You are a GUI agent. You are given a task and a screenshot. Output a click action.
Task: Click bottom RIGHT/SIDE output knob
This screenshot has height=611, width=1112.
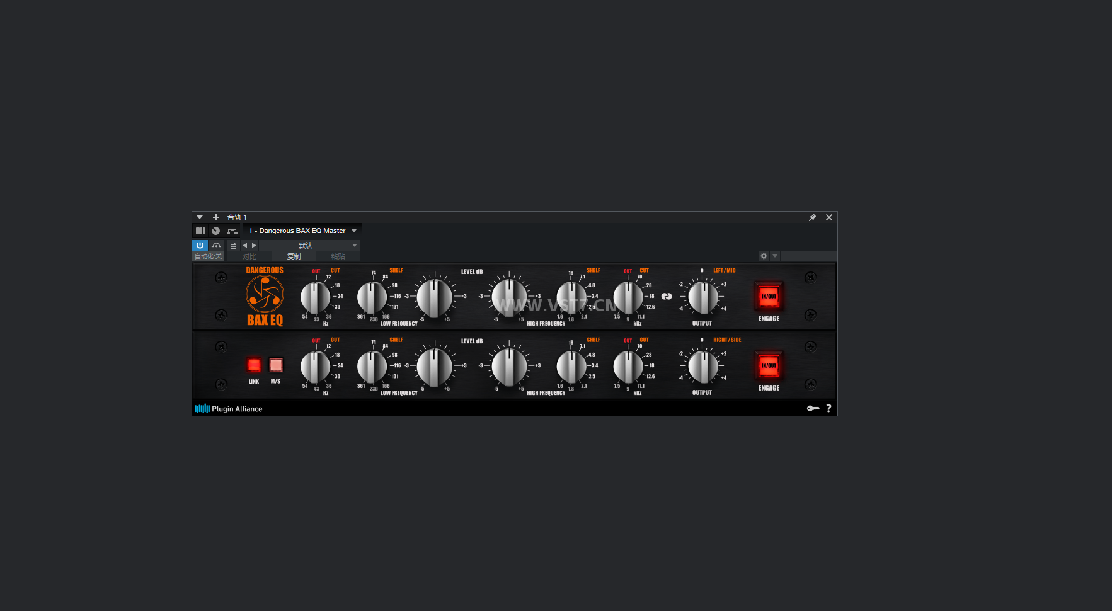(702, 367)
